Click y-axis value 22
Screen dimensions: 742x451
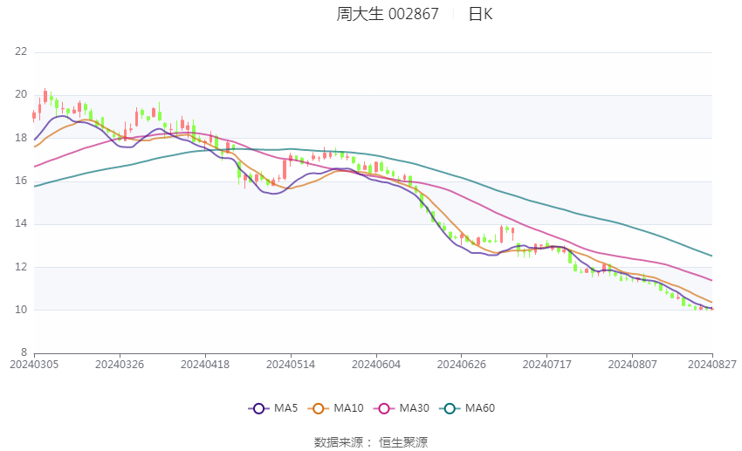coord(21,51)
